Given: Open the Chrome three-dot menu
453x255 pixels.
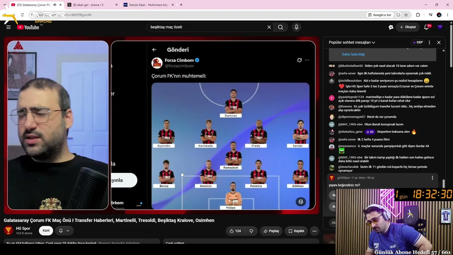Looking at the screenshot, I should (448, 15).
